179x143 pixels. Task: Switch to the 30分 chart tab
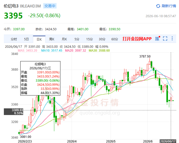[102, 39]
